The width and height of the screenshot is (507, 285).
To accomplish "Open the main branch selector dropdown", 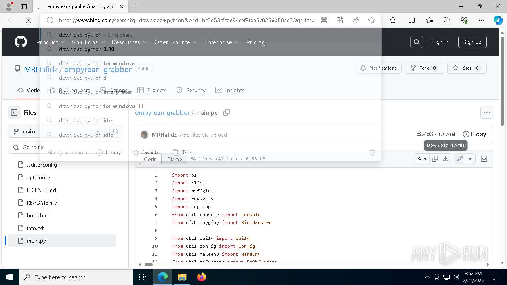I will pos(57,131).
